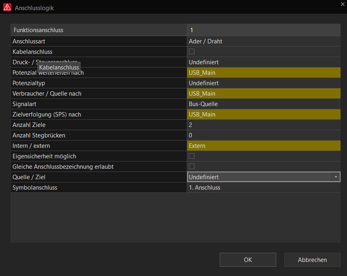Select the 'Quelle / Ziel' row label
347x276 pixels.
coord(99,177)
